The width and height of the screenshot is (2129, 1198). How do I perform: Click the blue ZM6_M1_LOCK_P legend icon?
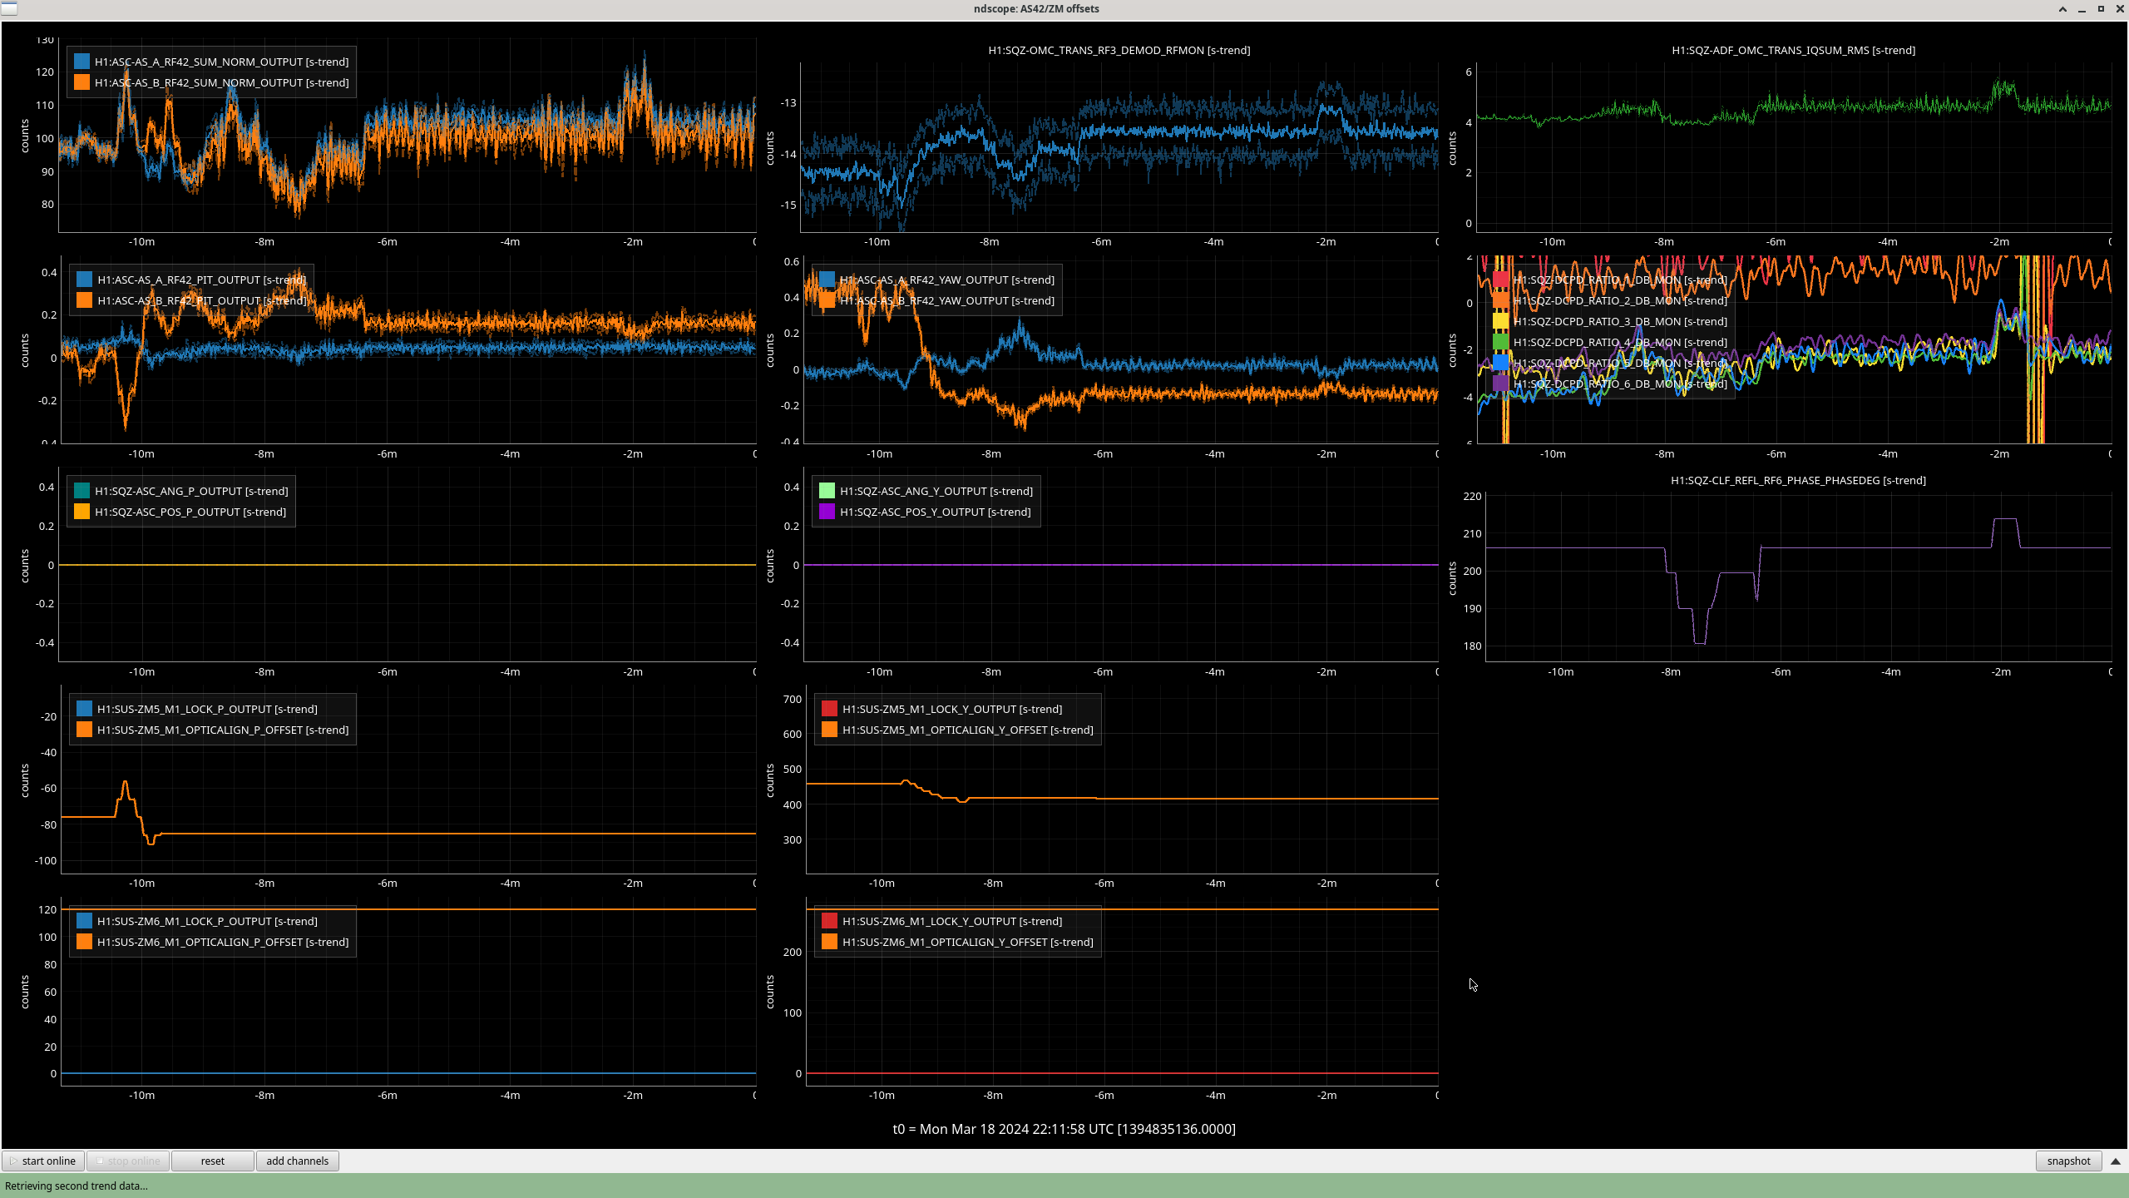[84, 921]
